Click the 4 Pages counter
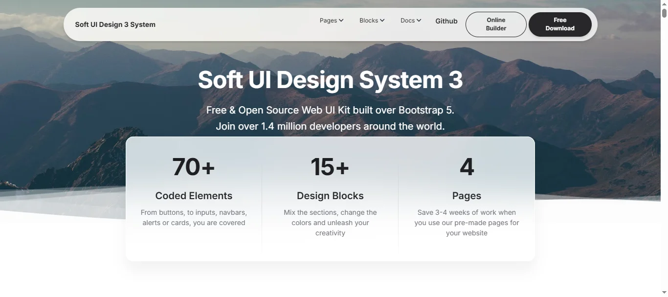The image size is (668, 297). (467, 167)
